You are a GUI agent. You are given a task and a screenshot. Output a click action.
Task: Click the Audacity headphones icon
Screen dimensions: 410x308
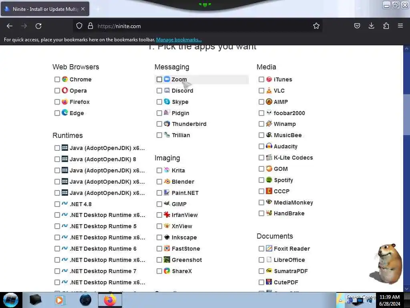point(269,146)
